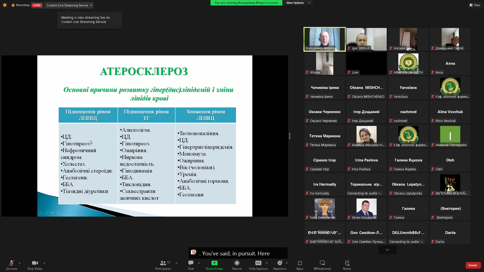This screenshot has height=272, width=484.
Task: Leave the meeting
Action: [473, 265]
